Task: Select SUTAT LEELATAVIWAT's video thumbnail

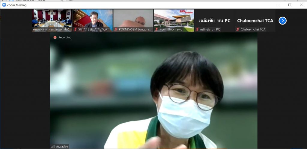Action: coord(93,19)
